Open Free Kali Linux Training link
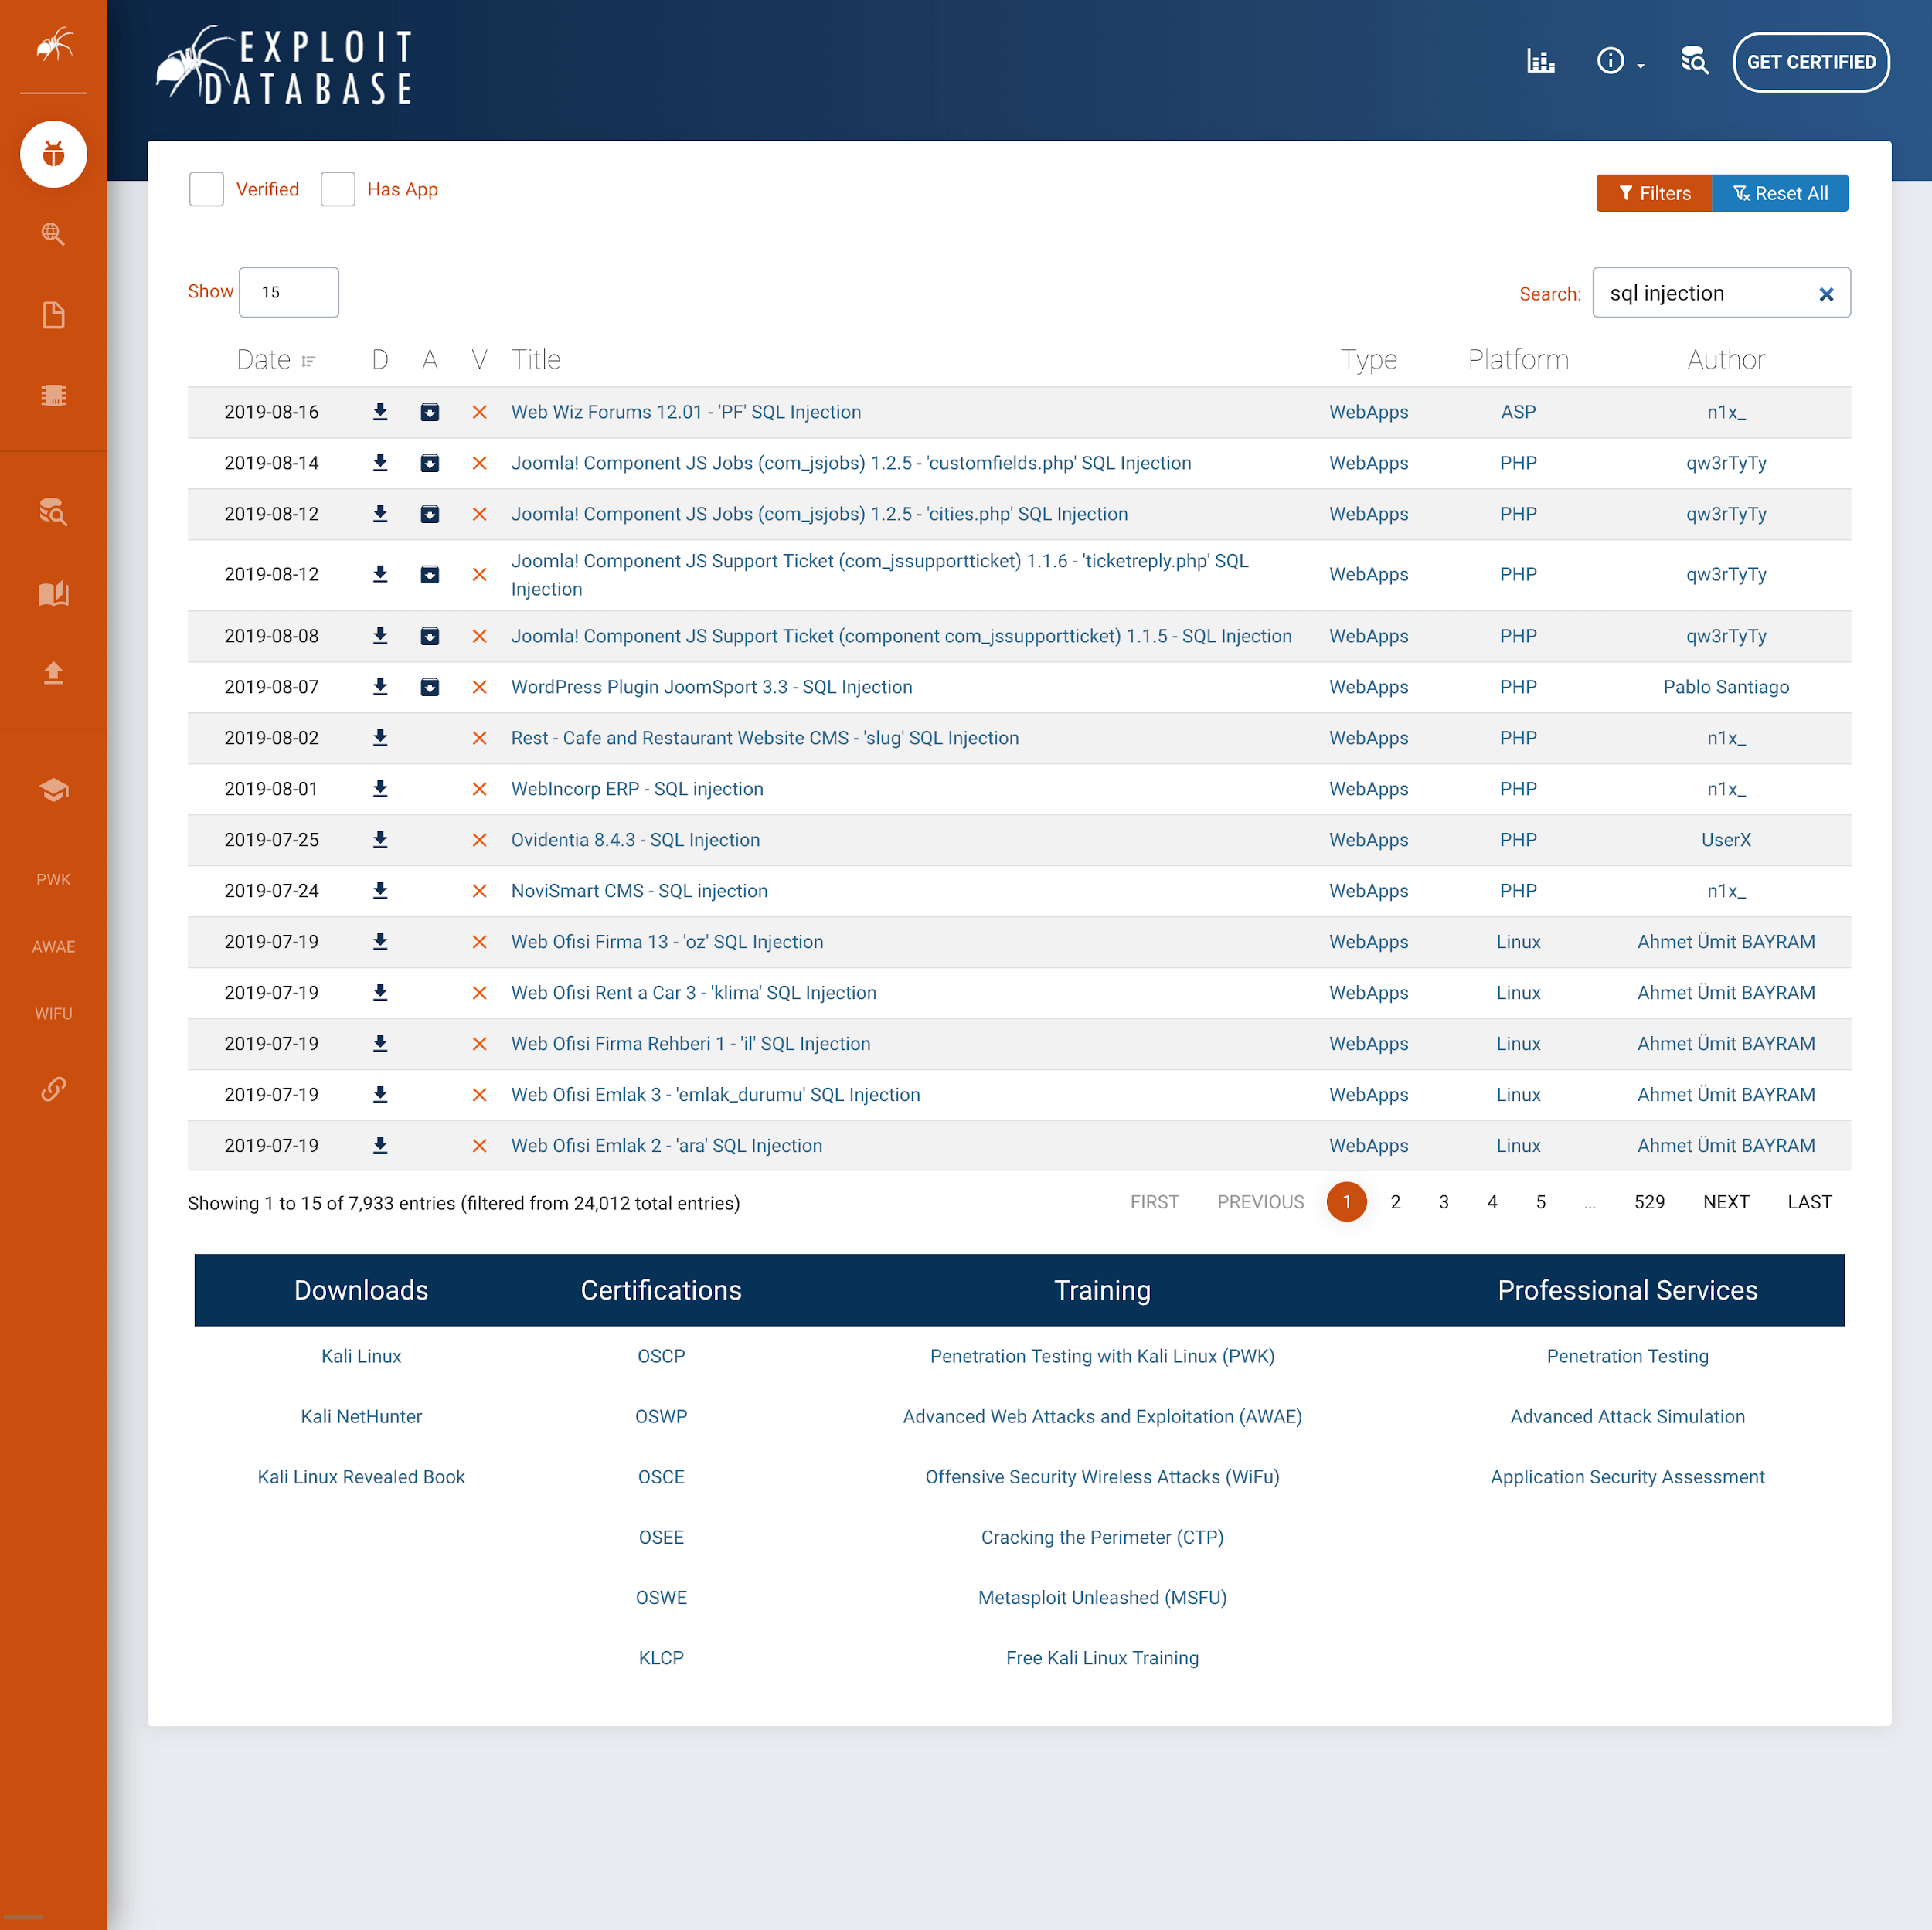Viewport: 1932px width, 1930px height. pos(1102,1658)
